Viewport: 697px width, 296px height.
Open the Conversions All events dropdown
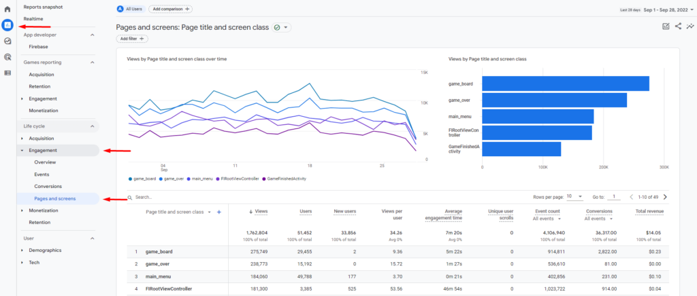coord(598,219)
